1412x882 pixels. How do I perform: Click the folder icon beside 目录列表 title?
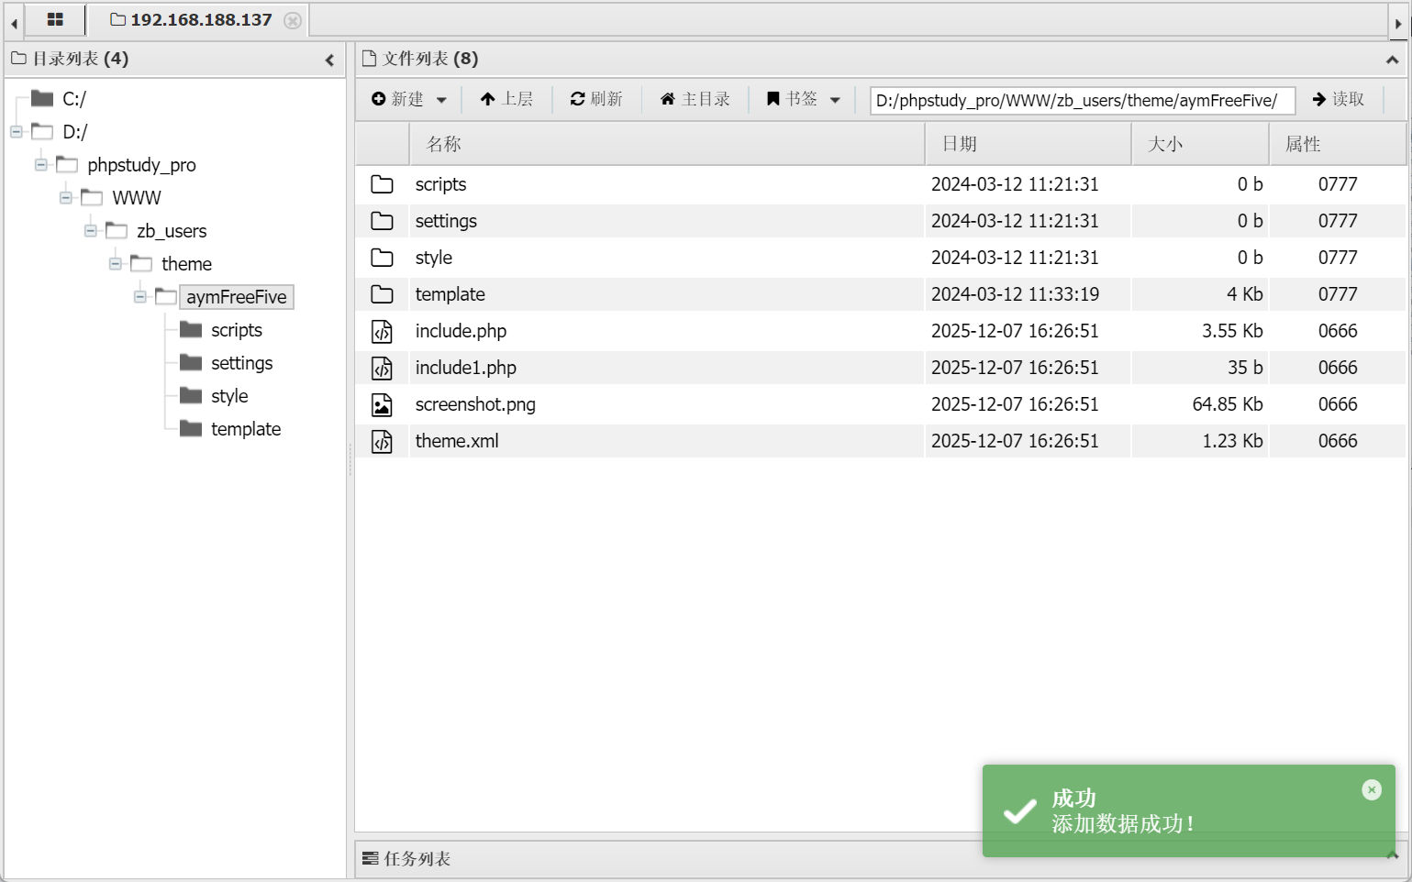pyautogui.click(x=19, y=59)
